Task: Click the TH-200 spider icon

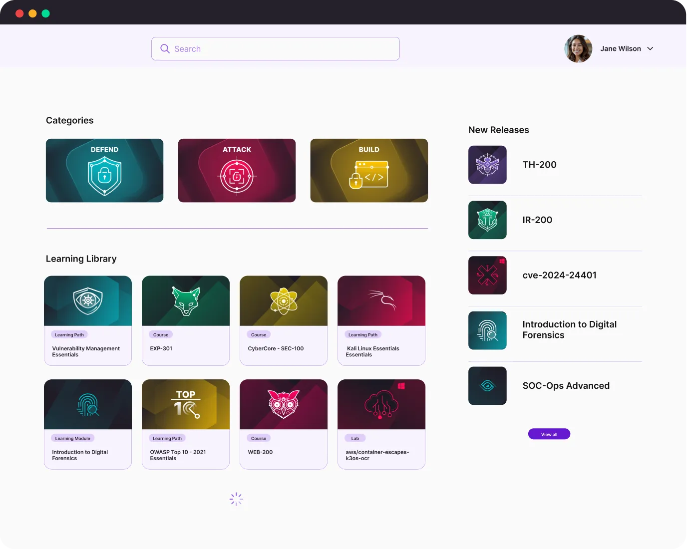Action: coord(487,165)
